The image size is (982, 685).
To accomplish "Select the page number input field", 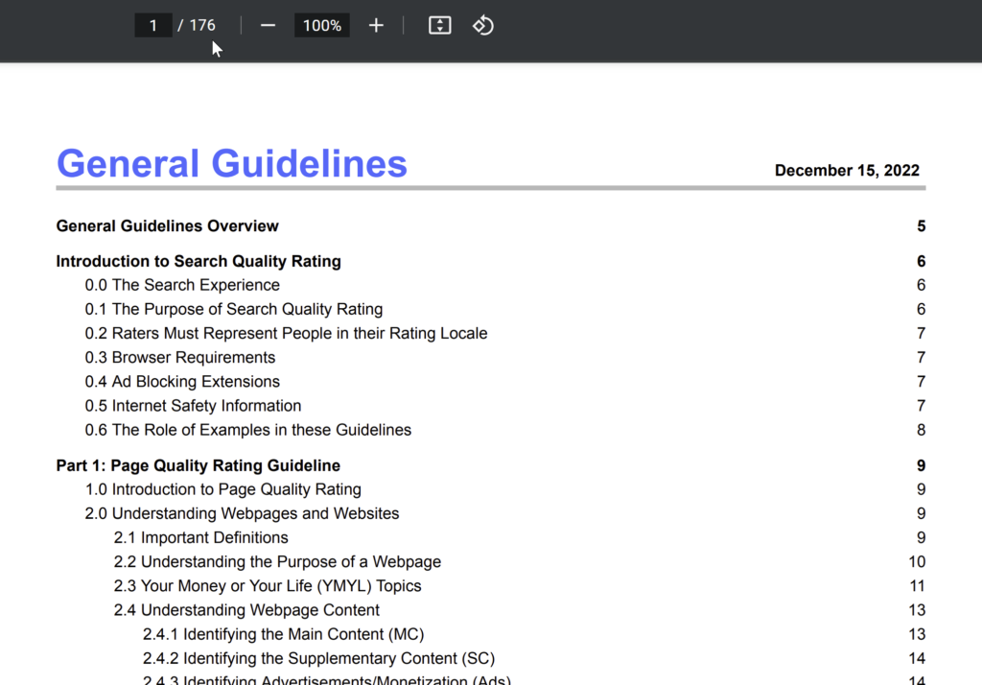I will point(153,26).
